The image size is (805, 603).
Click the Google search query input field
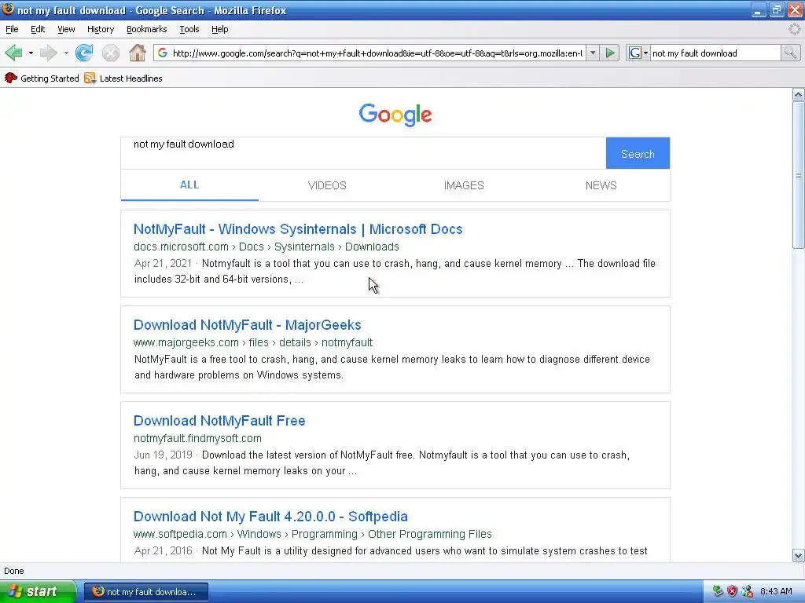click(x=363, y=153)
